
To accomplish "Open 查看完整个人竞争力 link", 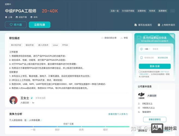I will point(118,114).
